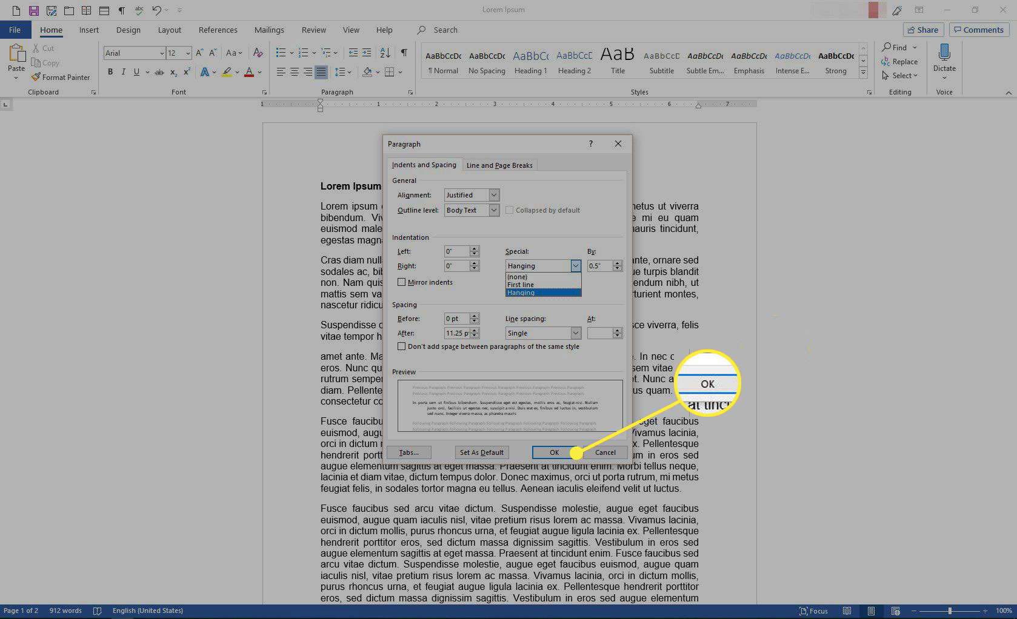Click the text highlight color swatch
Viewport: 1017px width, 619px height.
227,72
